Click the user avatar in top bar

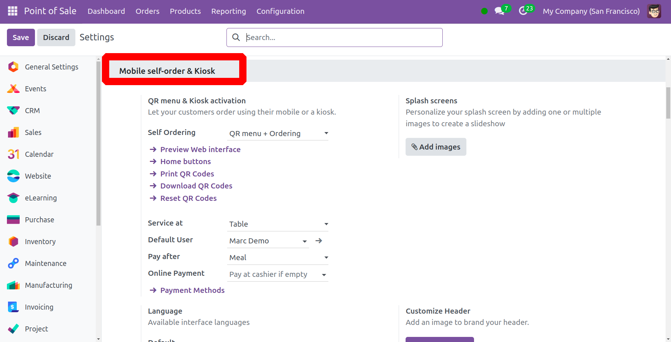pyautogui.click(x=654, y=11)
